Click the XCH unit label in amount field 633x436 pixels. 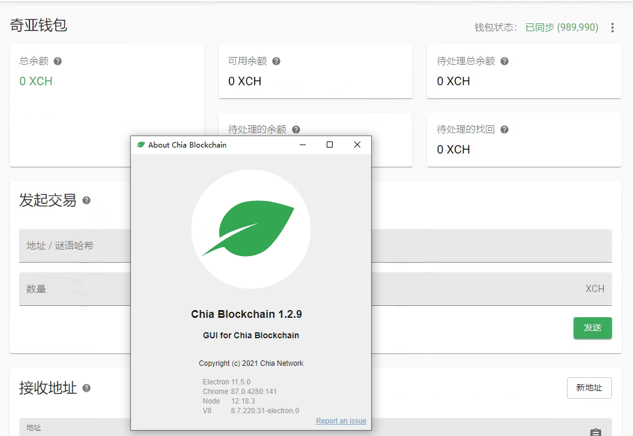pyautogui.click(x=595, y=289)
